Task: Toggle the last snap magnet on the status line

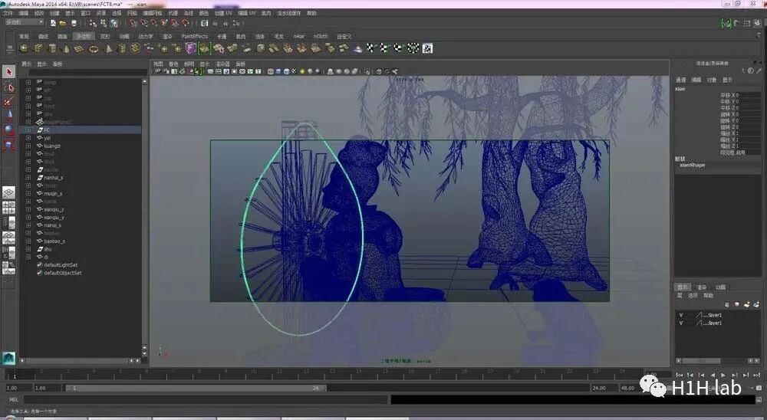Action: (x=185, y=23)
